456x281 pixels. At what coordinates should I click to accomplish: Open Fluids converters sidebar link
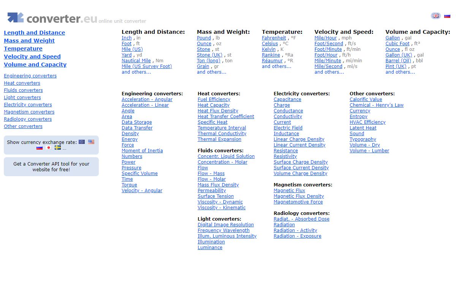click(23, 90)
